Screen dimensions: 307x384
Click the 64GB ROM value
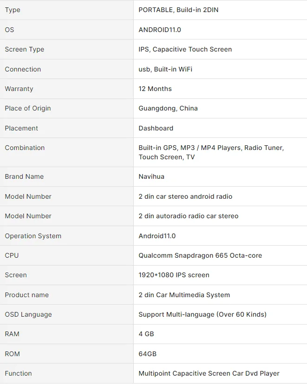coord(148,354)
